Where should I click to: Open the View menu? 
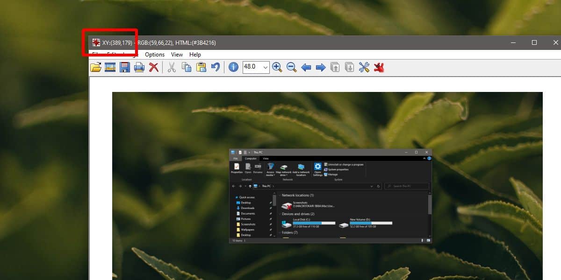click(177, 55)
